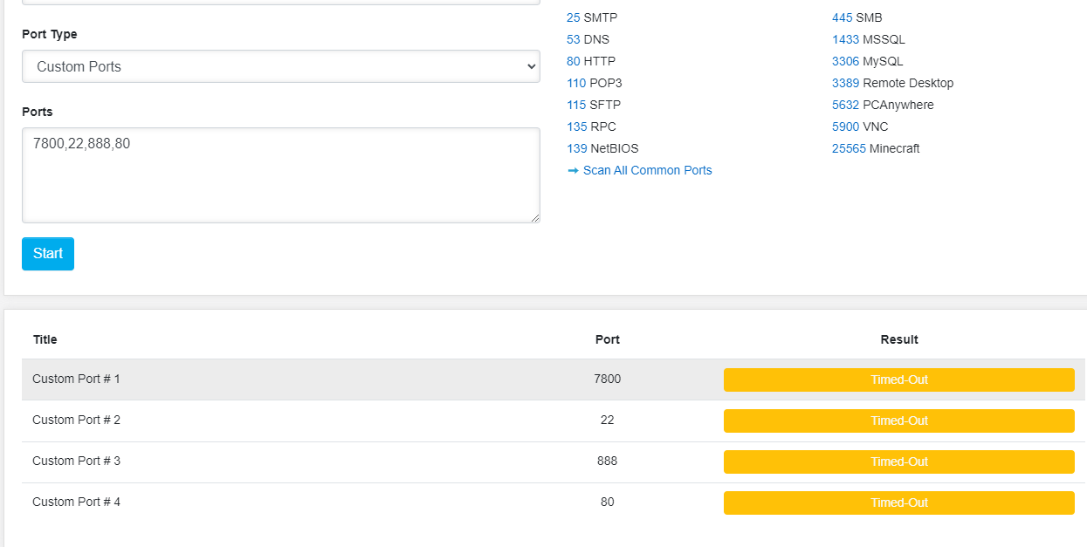
Task: Pick port 1433 MSSQL link
Action: point(845,39)
